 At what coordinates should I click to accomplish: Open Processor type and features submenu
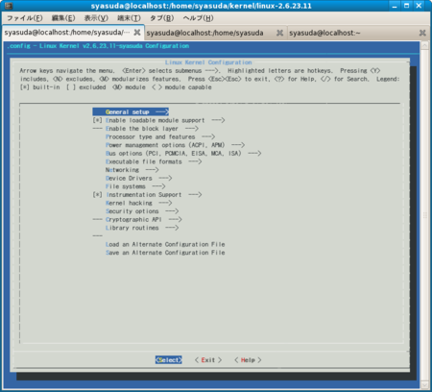pyautogui.click(x=160, y=136)
